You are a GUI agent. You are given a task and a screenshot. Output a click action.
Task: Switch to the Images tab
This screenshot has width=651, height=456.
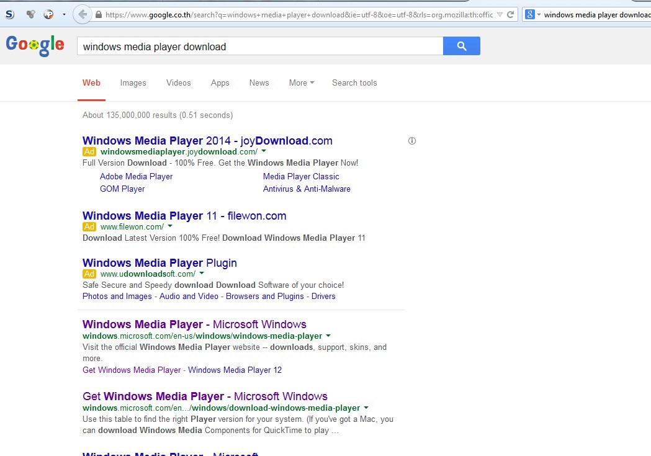(133, 83)
